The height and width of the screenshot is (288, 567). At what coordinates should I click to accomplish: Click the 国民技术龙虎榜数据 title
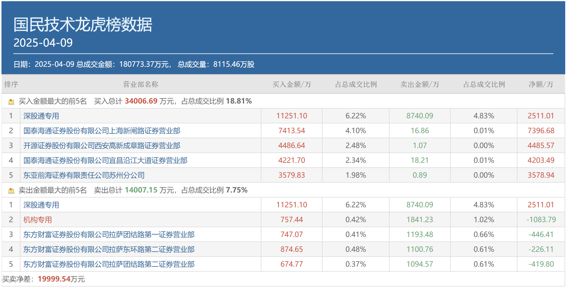tap(83, 24)
